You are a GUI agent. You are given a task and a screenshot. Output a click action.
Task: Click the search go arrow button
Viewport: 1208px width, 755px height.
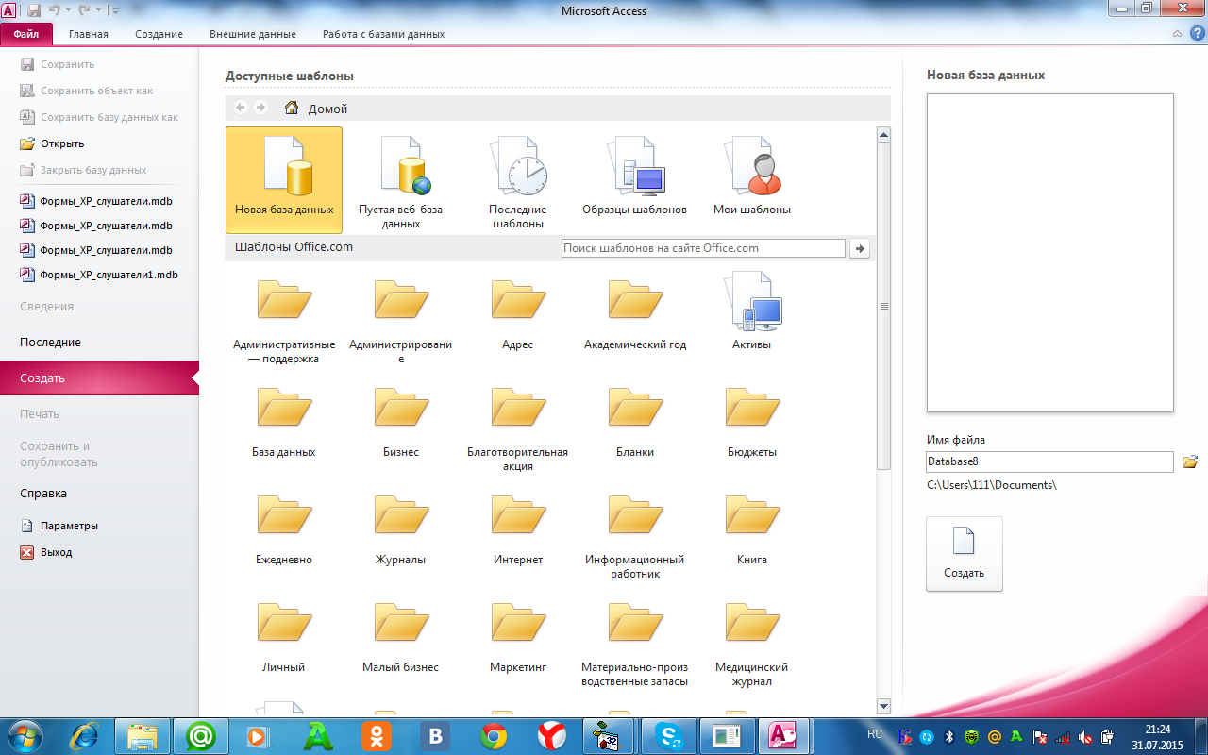[x=860, y=248]
